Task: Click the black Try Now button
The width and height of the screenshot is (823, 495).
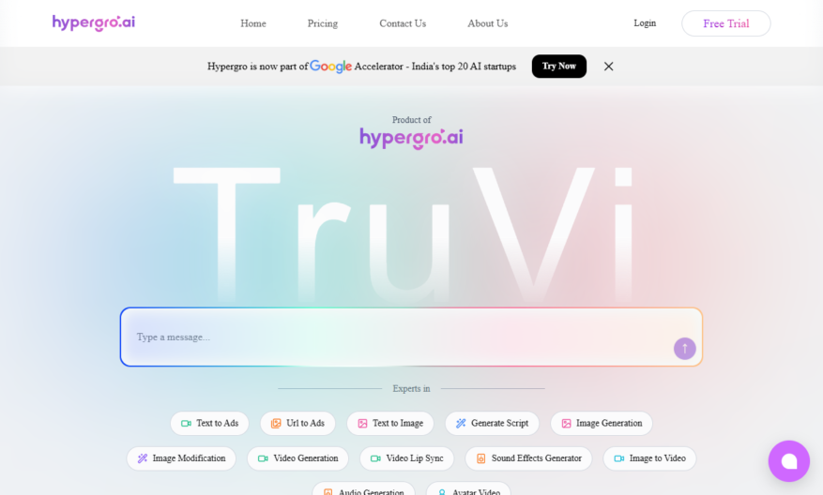Action: (x=559, y=66)
